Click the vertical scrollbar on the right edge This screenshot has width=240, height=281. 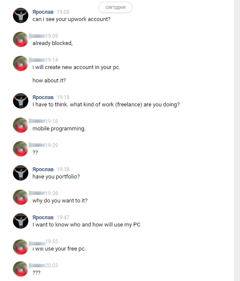[237, 141]
